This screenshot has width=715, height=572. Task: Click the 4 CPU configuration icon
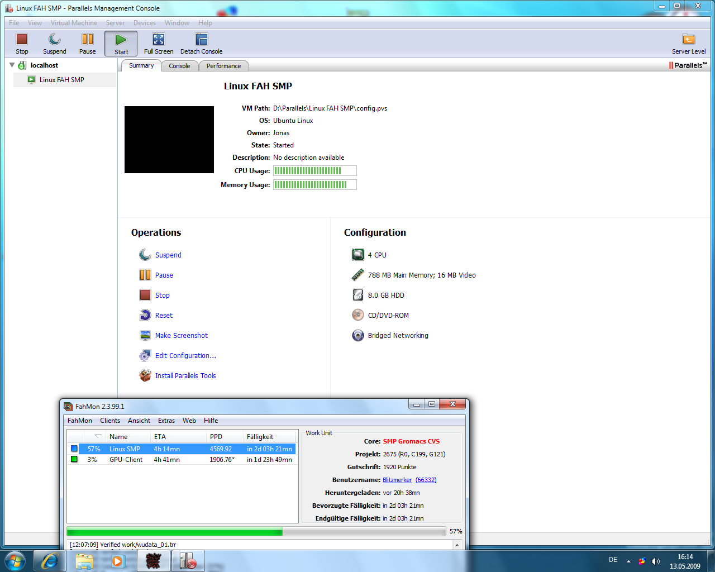pos(358,255)
